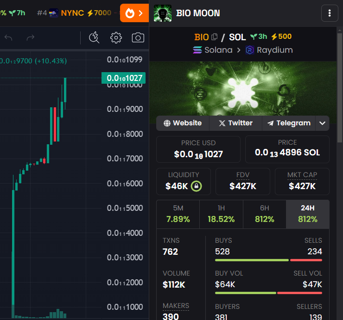Expand more links chevron beside Telegram
This screenshot has height=320, width=343.
coord(322,123)
